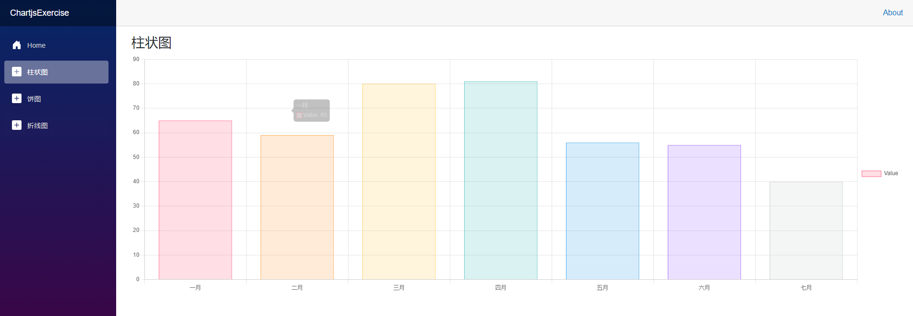This screenshot has height=316, width=913.
Task: Open the Home navigation item
Action: pyautogui.click(x=36, y=45)
